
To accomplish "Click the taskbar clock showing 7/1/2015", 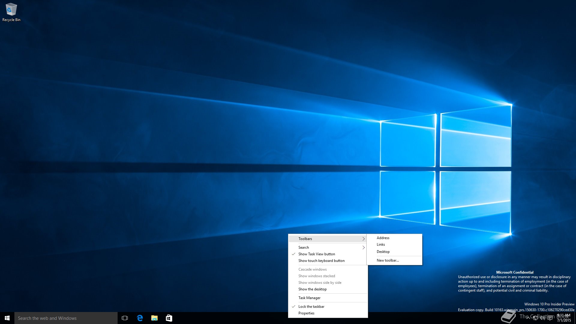I will click(x=564, y=318).
